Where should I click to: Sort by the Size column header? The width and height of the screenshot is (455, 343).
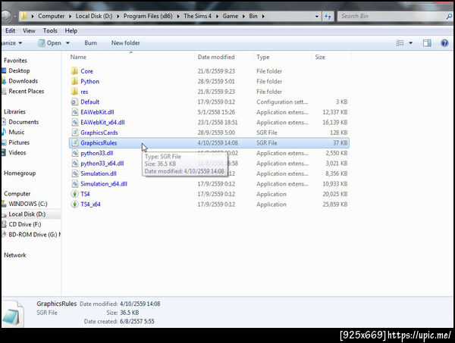tap(320, 57)
